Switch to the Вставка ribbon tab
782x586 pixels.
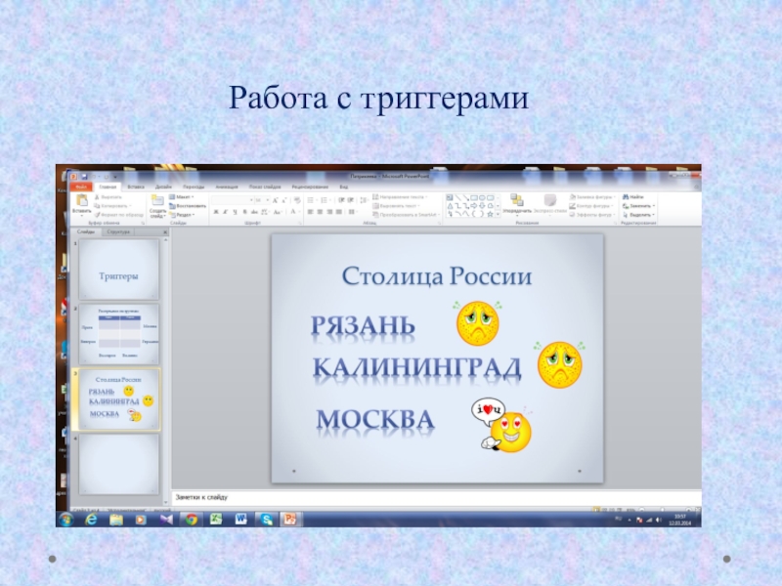pyautogui.click(x=136, y=186)
